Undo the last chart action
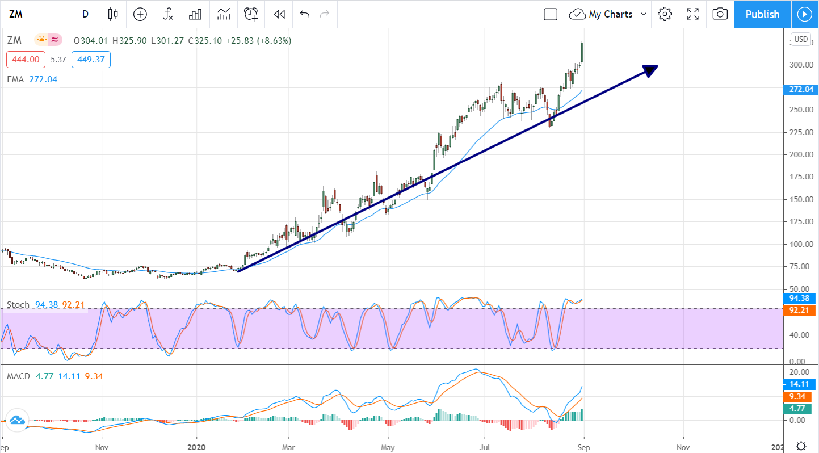 pos(304,14)
